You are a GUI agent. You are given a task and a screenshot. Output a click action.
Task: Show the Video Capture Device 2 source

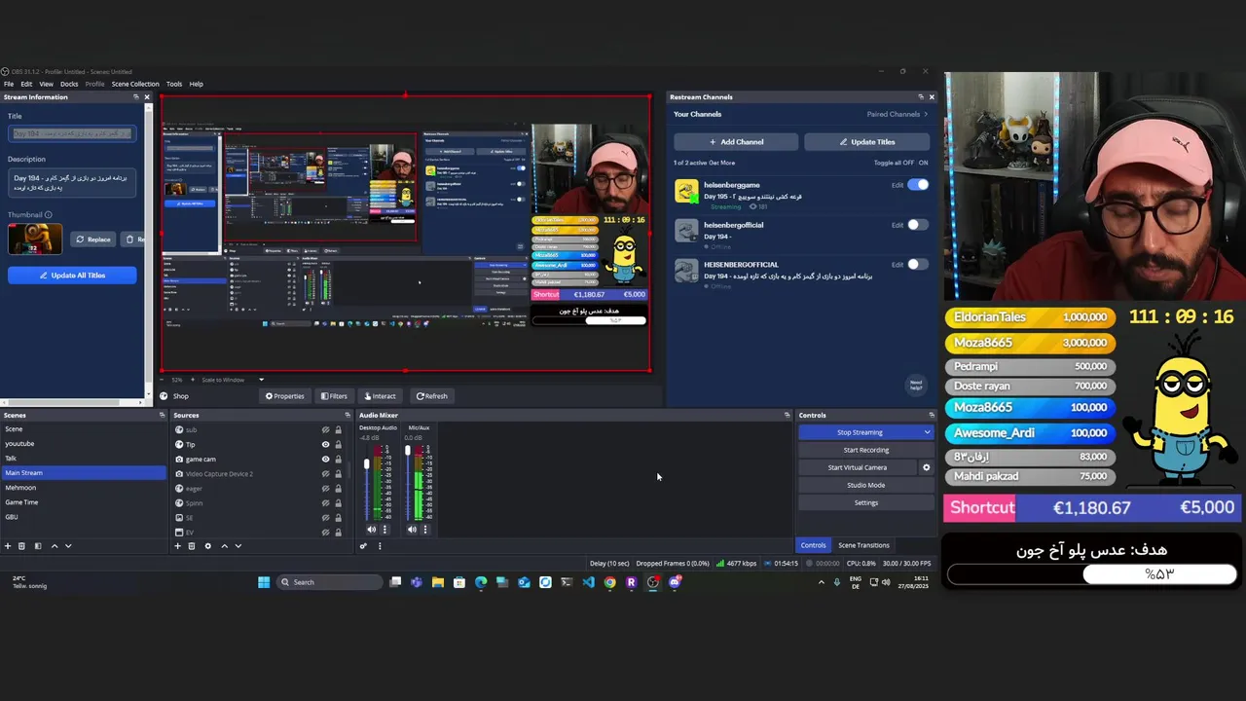point(325,474)
